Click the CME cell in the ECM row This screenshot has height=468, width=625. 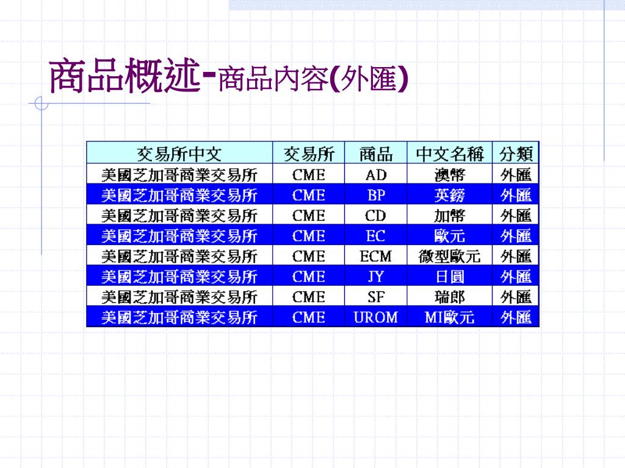point(308,255)
